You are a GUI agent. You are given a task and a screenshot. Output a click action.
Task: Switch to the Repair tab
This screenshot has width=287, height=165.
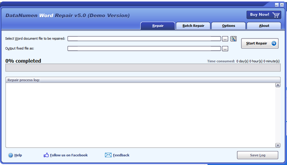point(158,26)
